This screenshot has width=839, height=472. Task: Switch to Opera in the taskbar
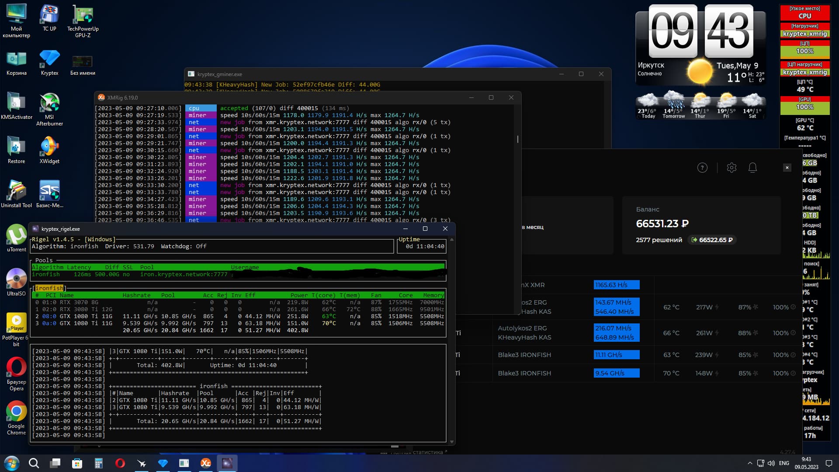point(120,463)
